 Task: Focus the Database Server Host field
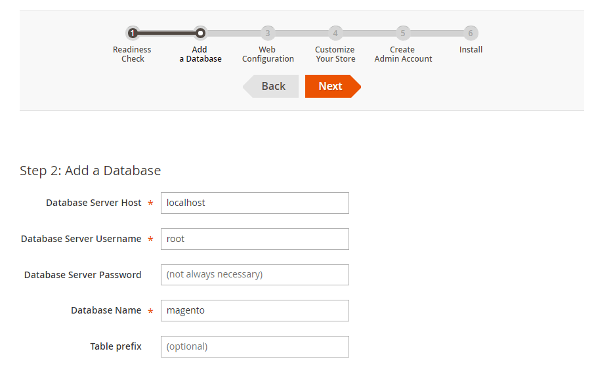pos(255,203)
